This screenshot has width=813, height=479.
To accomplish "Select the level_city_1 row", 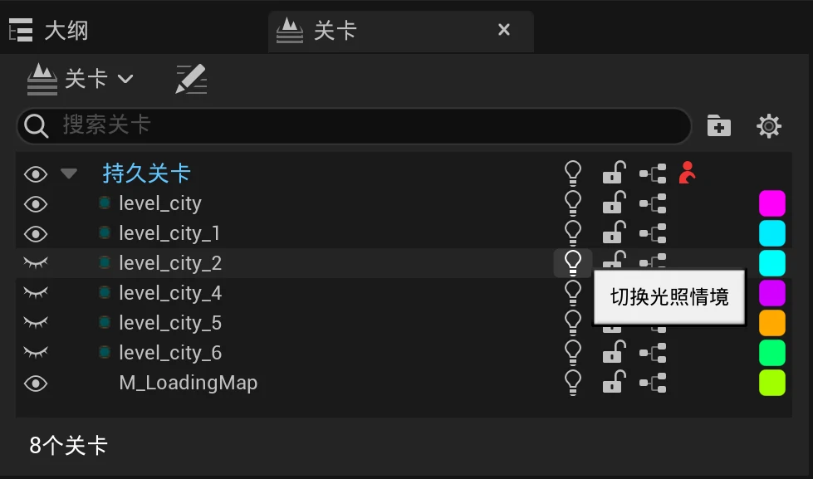I will tap(404, 233).
